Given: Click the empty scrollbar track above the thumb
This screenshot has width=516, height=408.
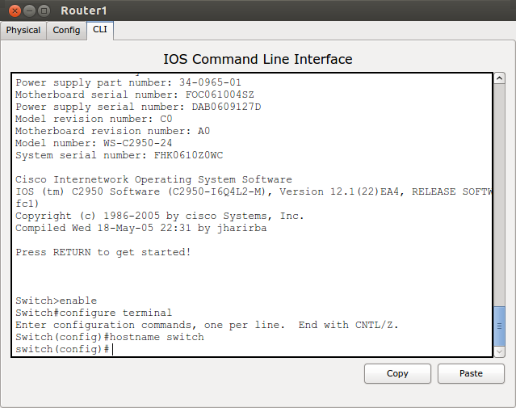Looking at the screenshot, I should (500, 194).
